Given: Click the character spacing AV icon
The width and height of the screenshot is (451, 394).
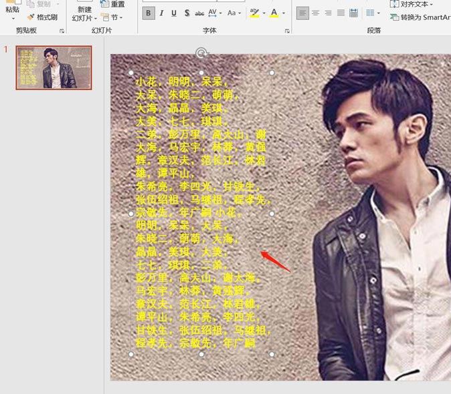Looking at the screenshot, I should [x=212, y=13].
